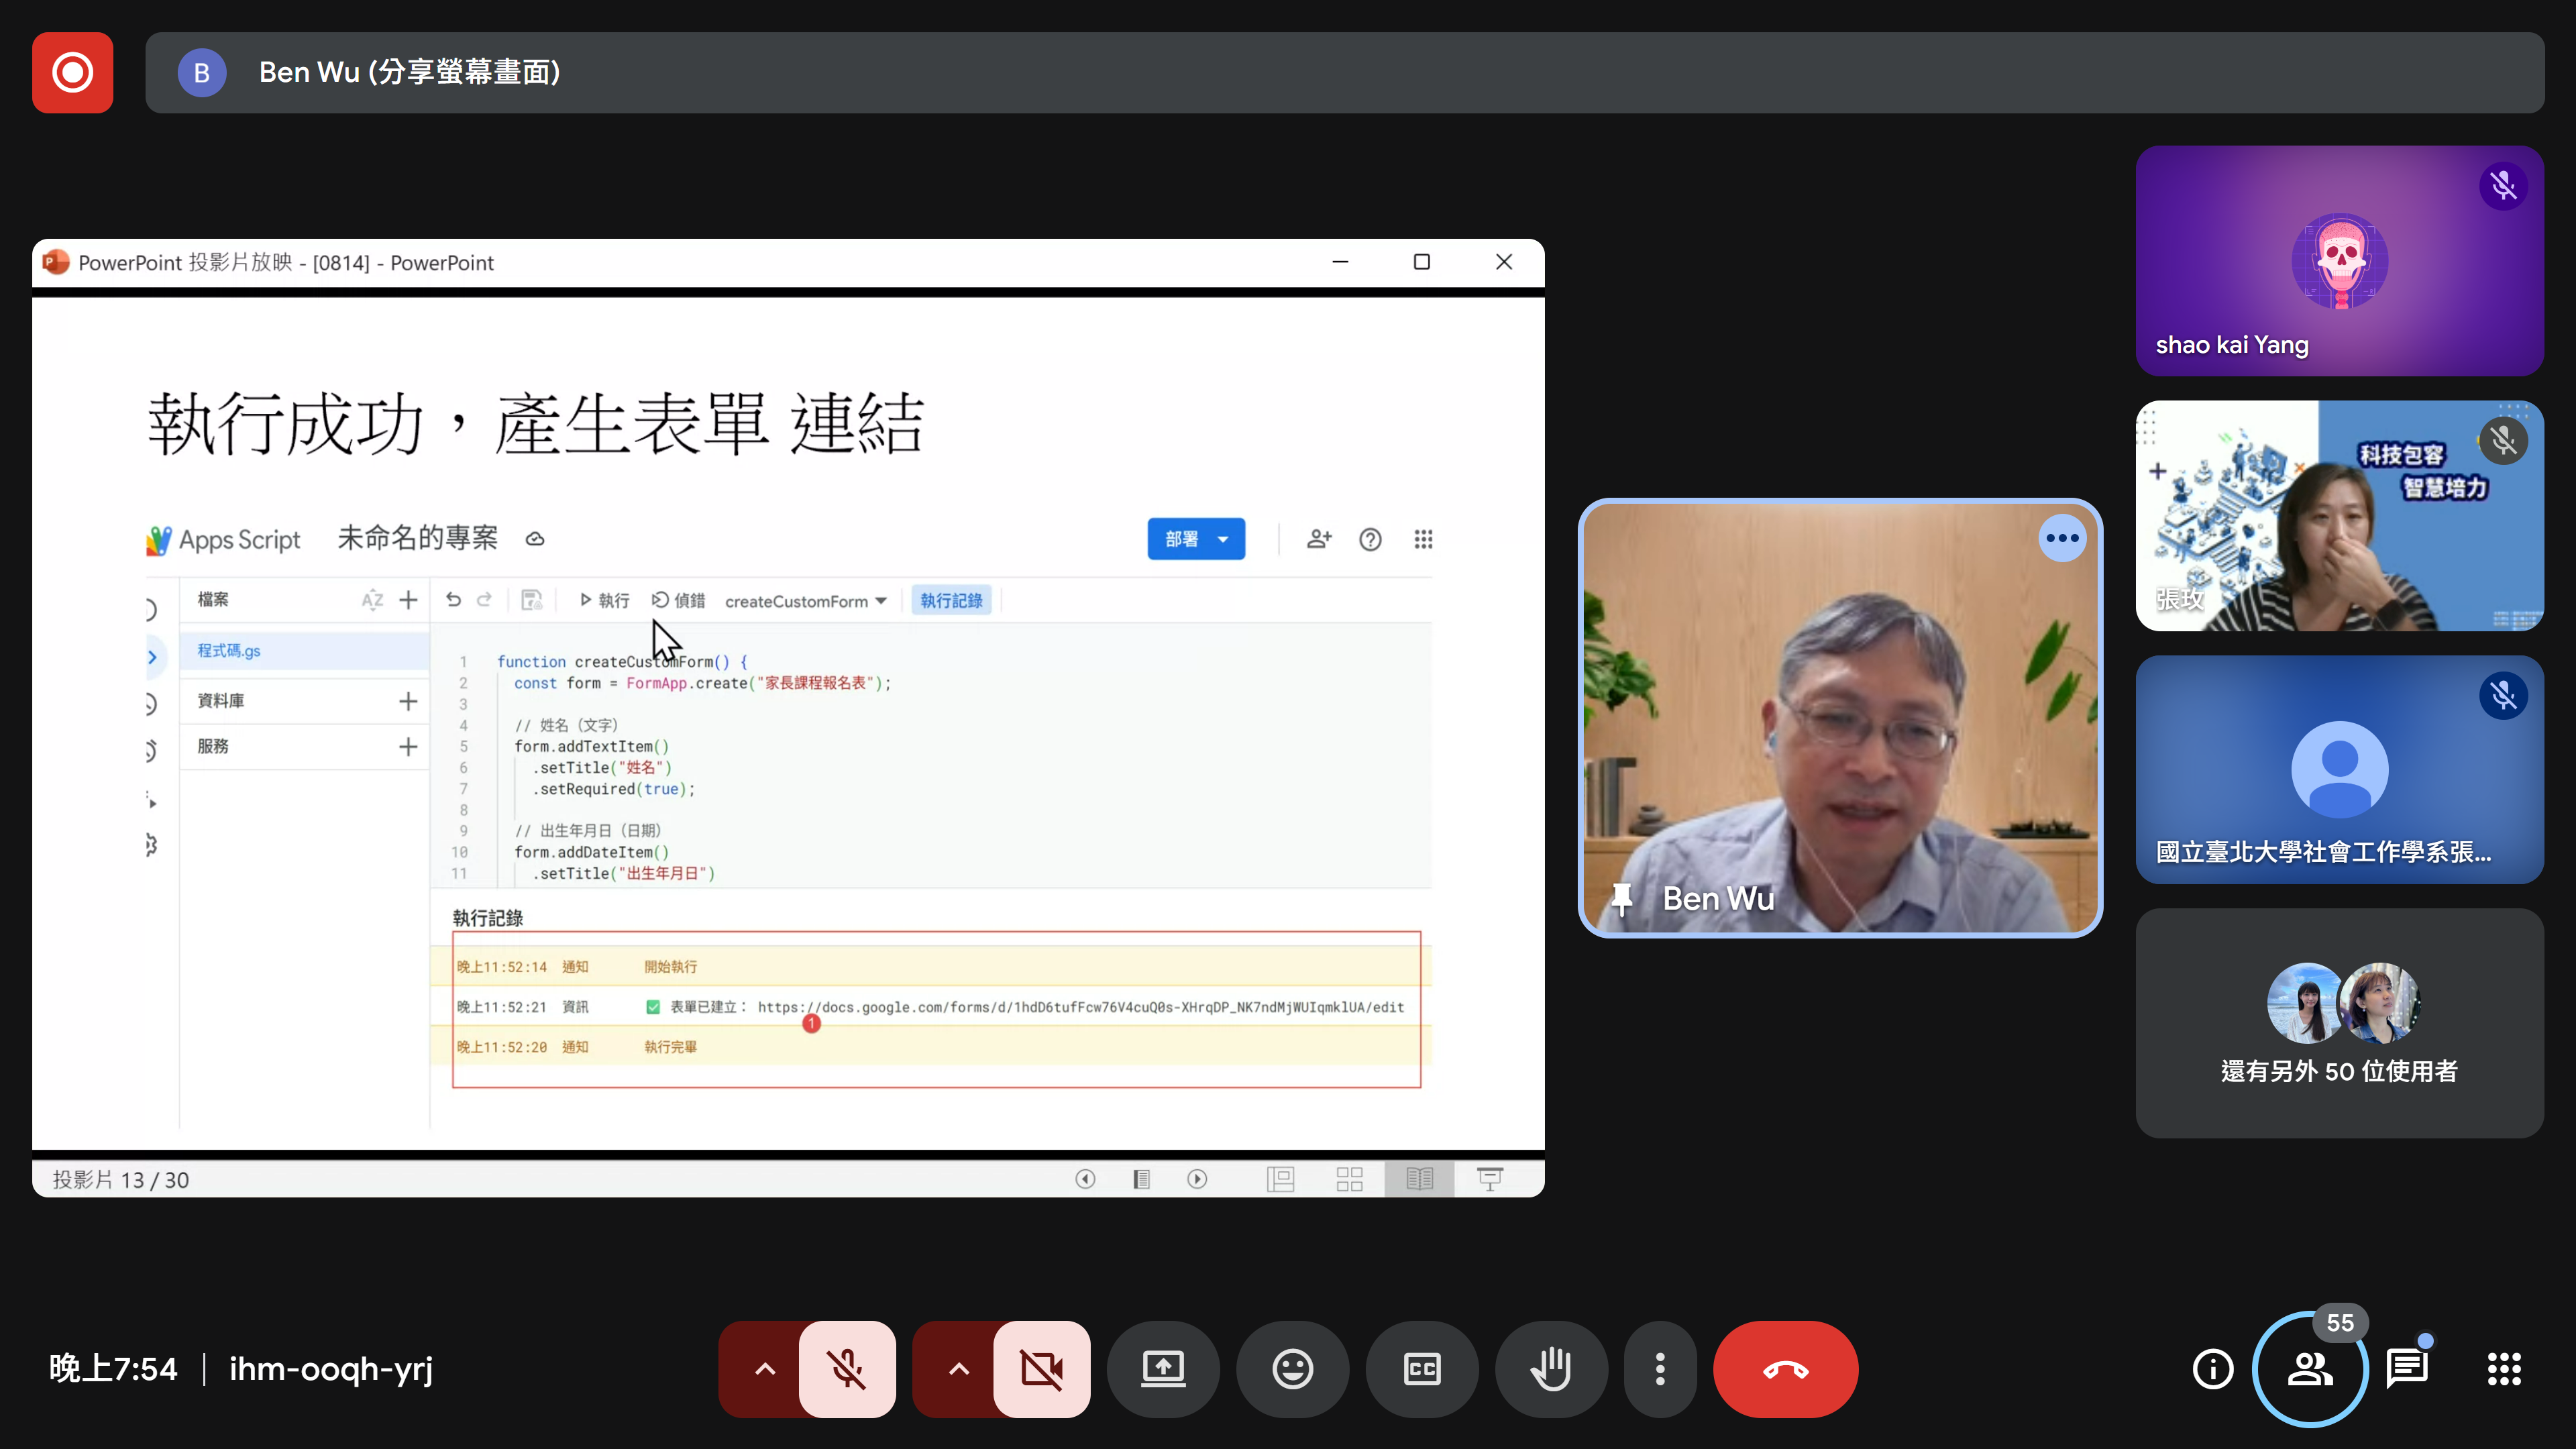This screenshot has width=2576, height=1449.
Task: Toggle closed captions button
Action: coord(1421,1369)
